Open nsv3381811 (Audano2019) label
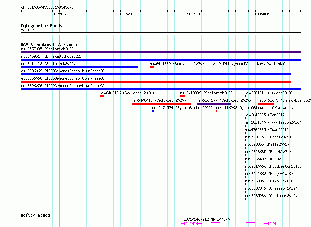Image resolution: width=311 pixels, height=227 pixels. [x=269, y=93]
